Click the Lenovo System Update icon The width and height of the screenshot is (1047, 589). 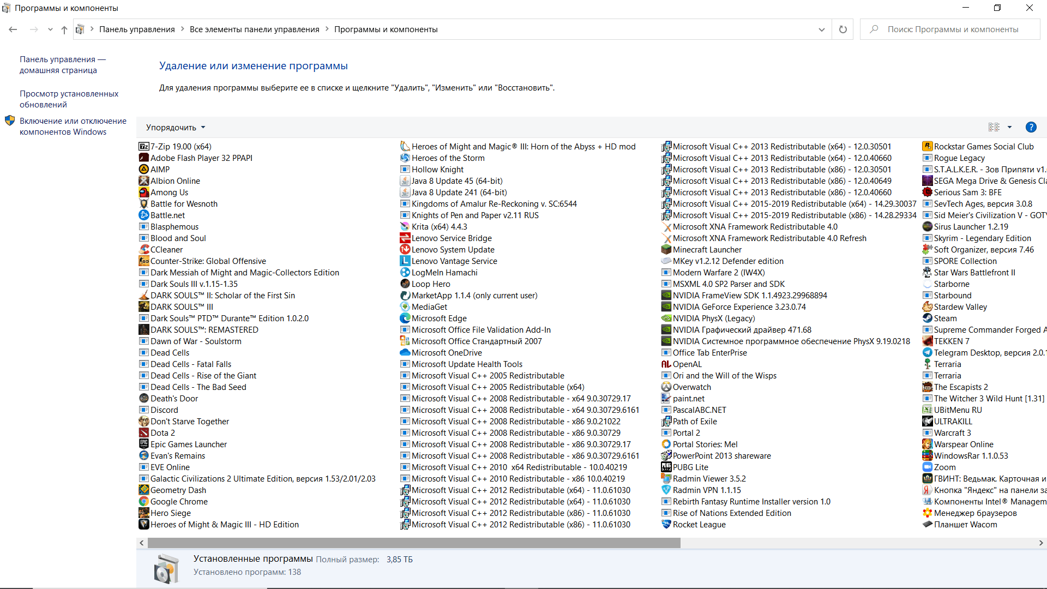[x=405, y=249]
